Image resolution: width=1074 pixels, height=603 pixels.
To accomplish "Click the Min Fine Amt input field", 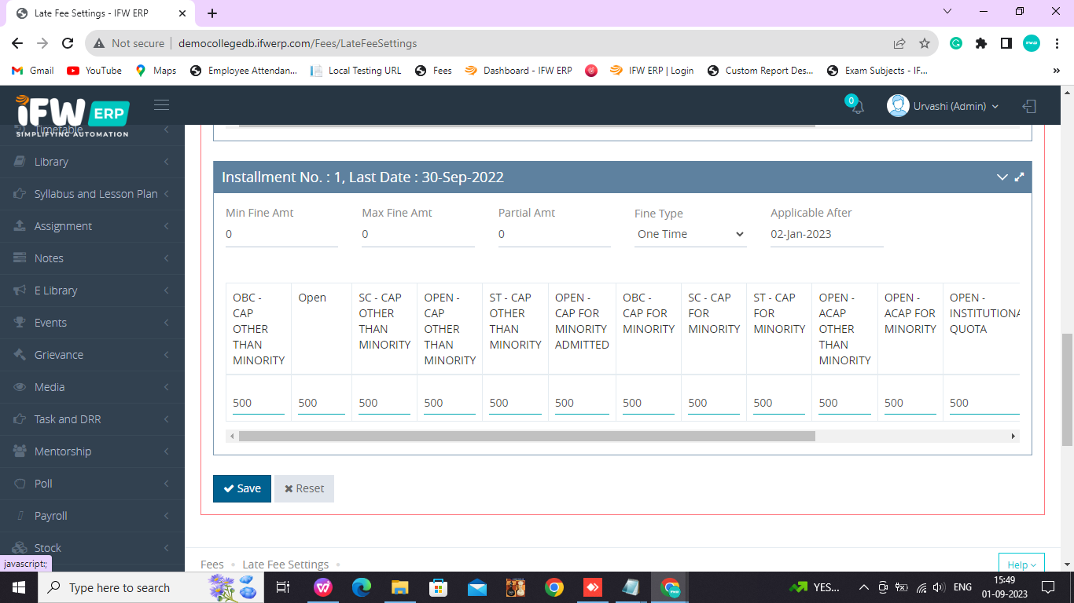I will [x=281, y=234].
